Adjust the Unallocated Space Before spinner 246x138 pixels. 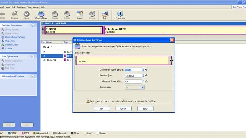[x=143, y=70]
